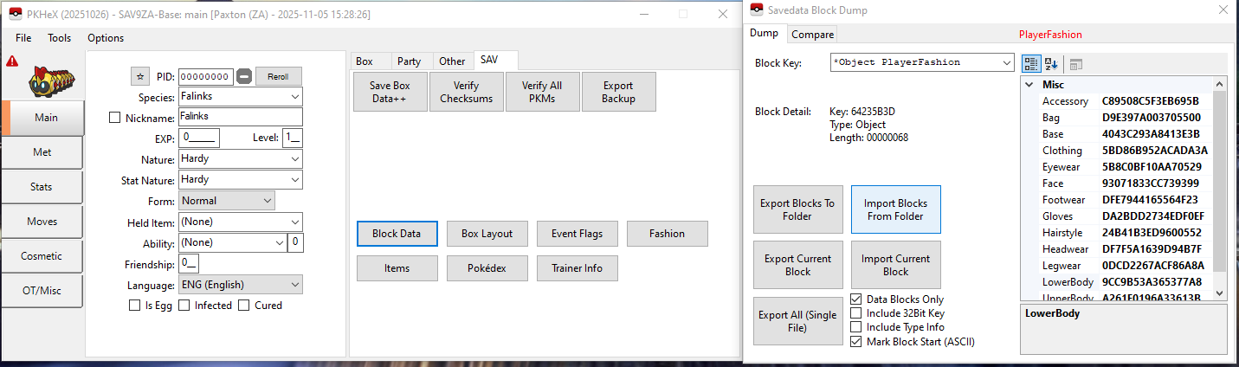
Task: Click the red warning legality icon
Action: pos(12,61)
